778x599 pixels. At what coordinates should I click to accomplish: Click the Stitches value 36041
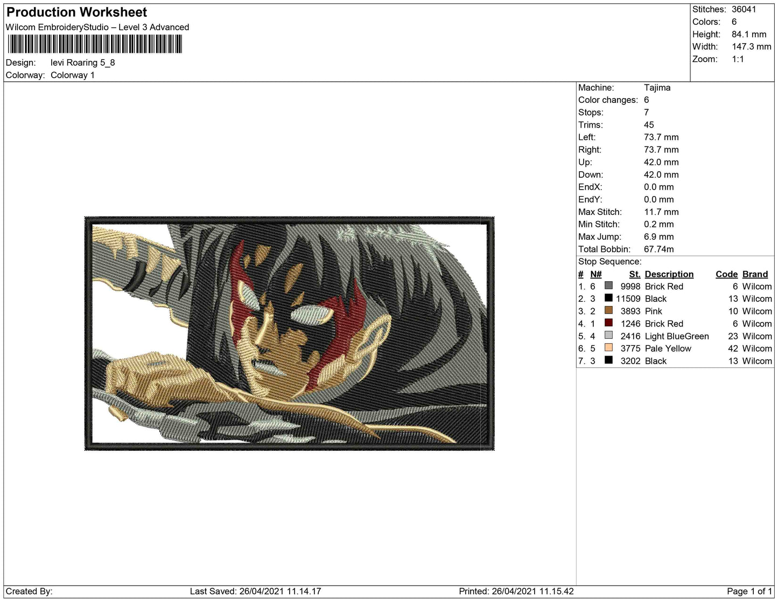click(744, 9)
